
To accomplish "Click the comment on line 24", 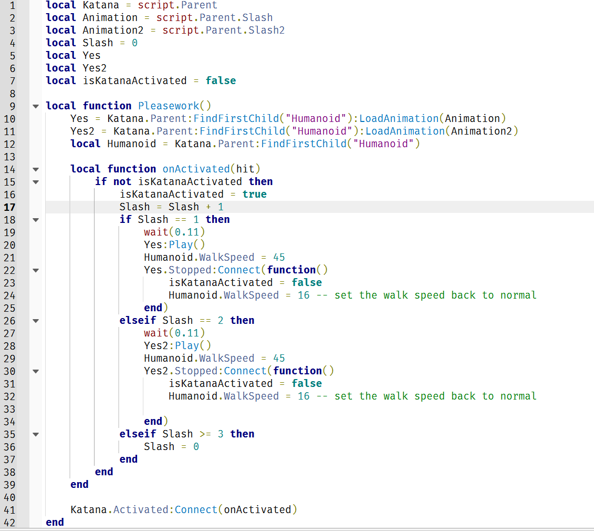I will [x=426, y=295].
